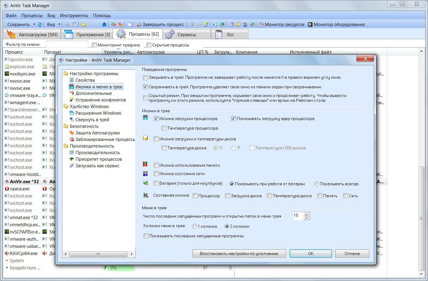Click the nvxdsync.exe NVIDIA icon

[x=7, y=74]
